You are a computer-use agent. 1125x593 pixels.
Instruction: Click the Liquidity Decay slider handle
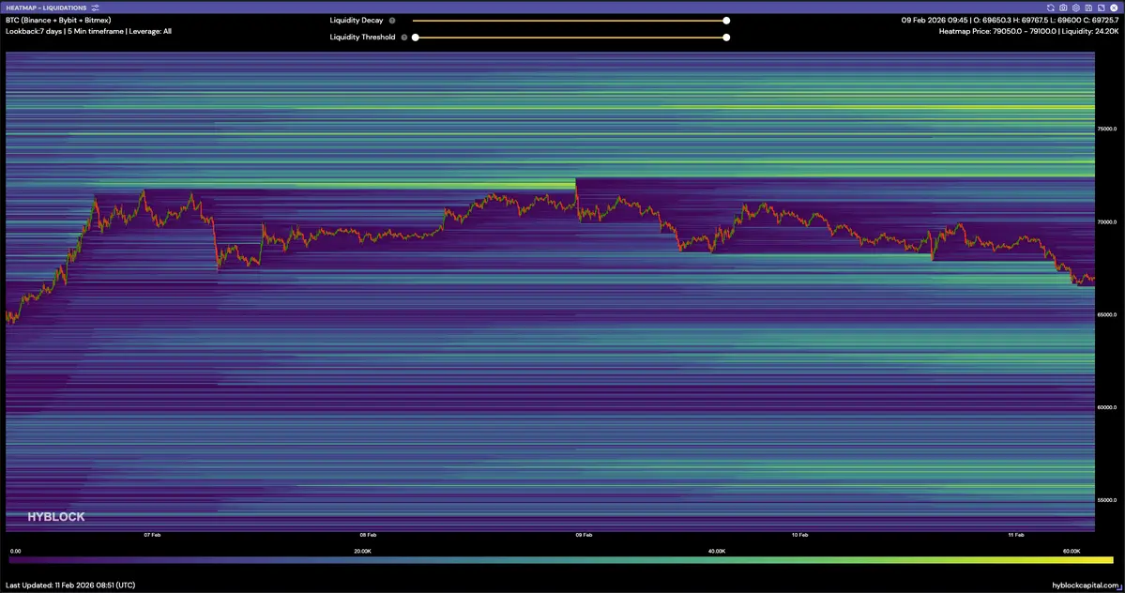(x=726, y=20)
